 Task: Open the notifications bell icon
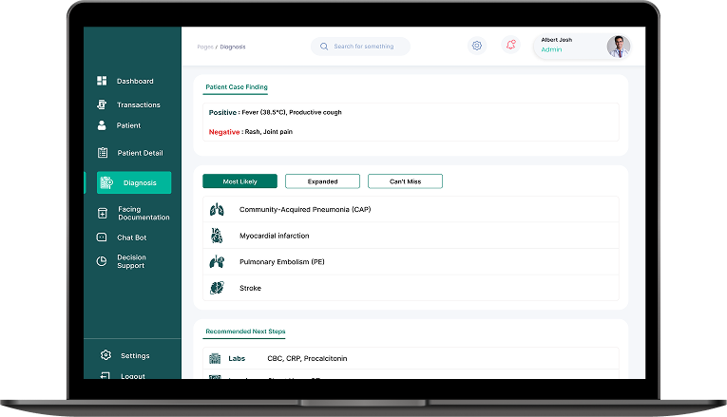(x=511, y=46)
